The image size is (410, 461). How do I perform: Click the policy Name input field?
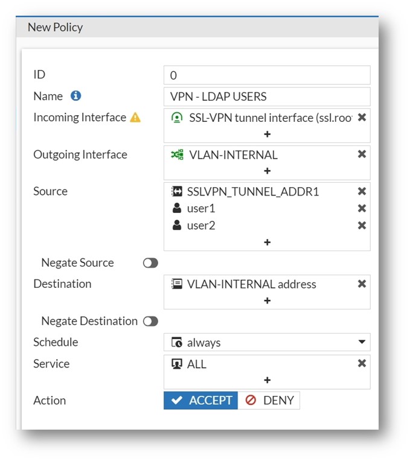[267, 97]
